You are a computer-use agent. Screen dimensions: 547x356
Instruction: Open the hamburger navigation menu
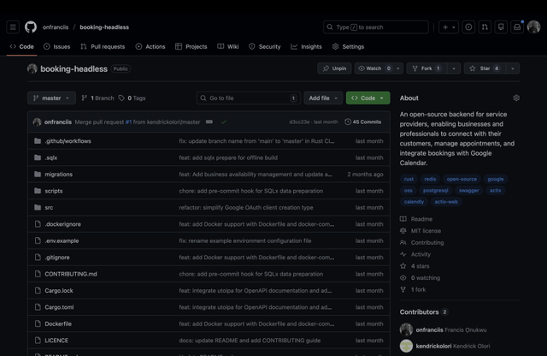point(13,27)
